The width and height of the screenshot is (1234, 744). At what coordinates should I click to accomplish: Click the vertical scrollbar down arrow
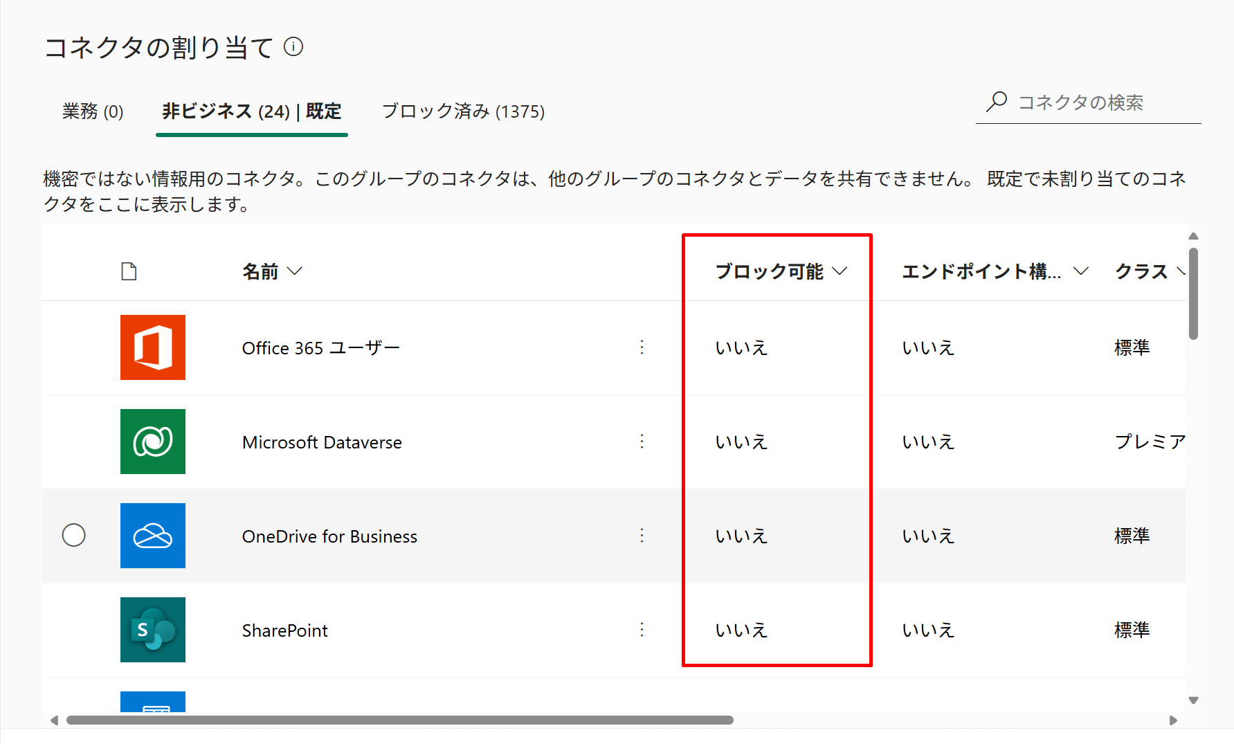pos(1193,700)
